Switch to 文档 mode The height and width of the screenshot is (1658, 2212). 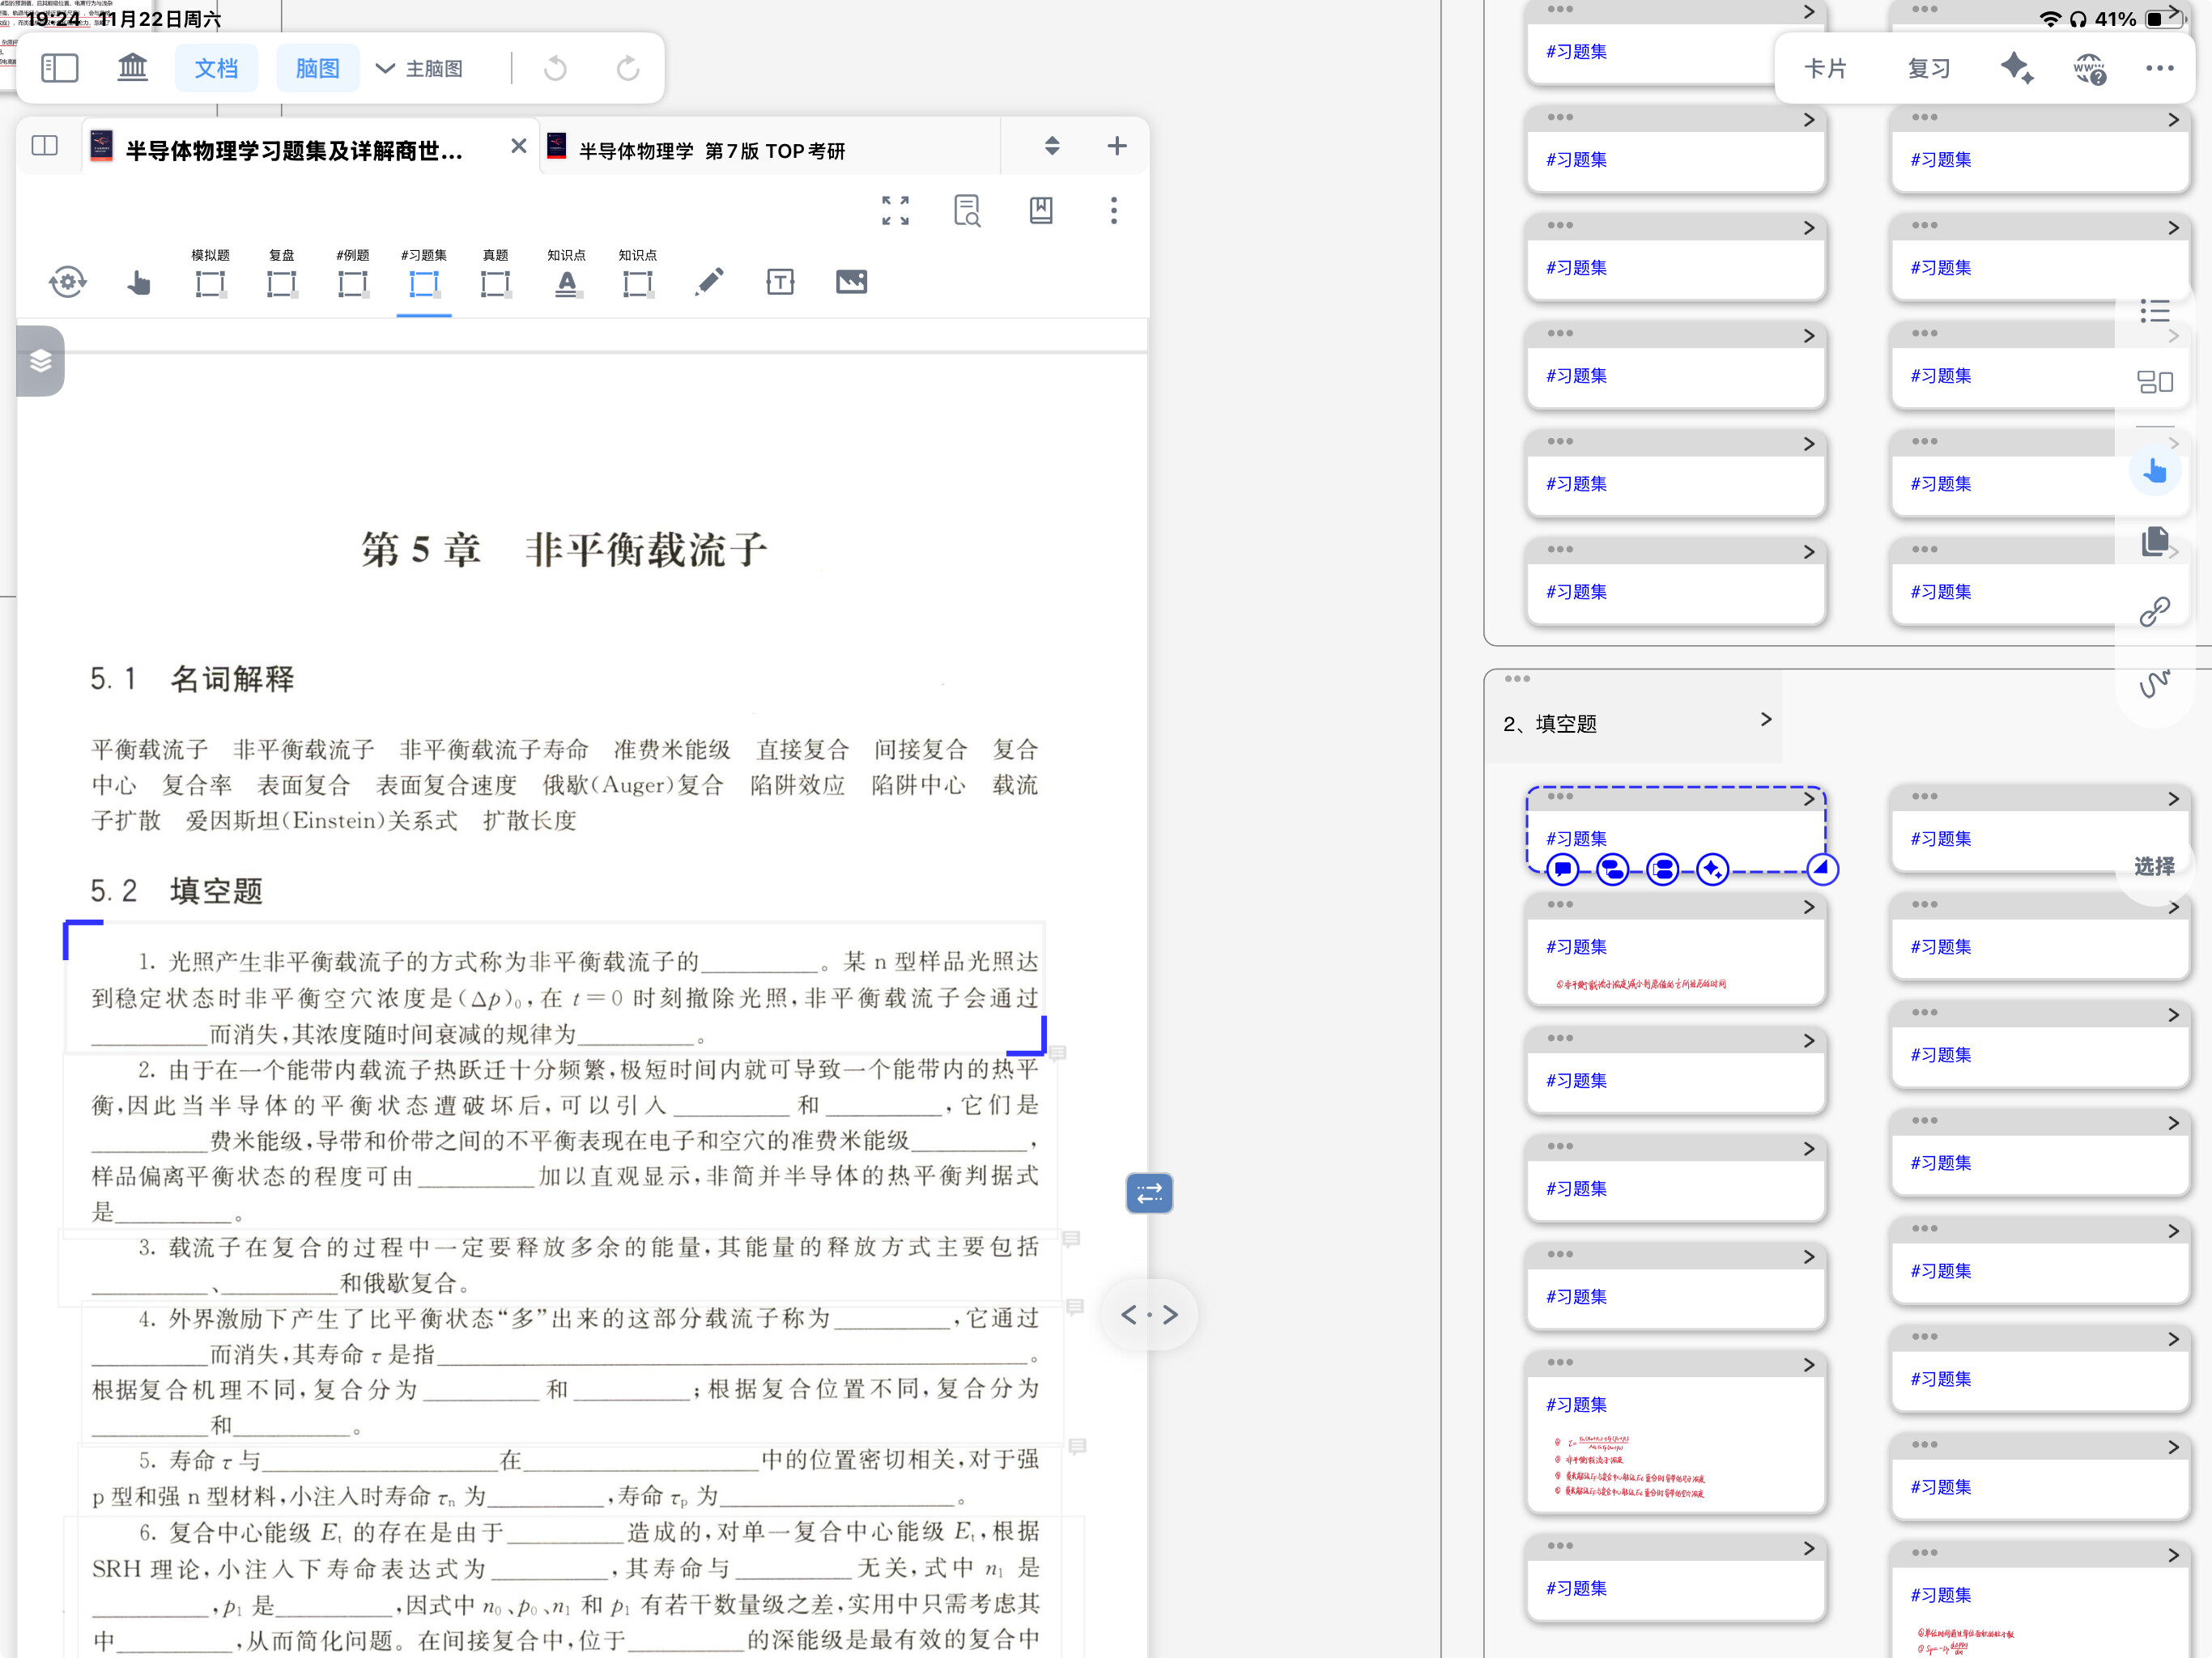coord(216,68)
